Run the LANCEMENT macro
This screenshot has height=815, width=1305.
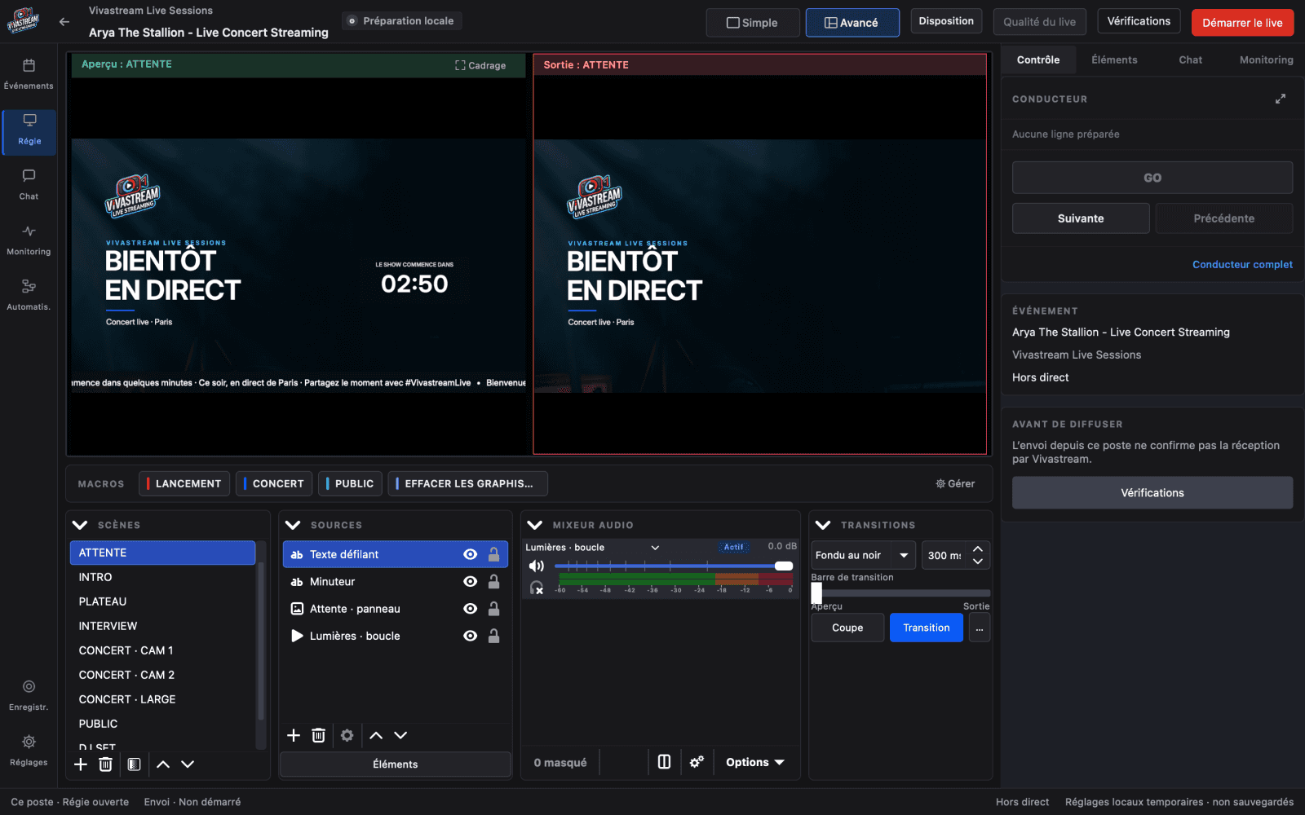tap(184, 483)
